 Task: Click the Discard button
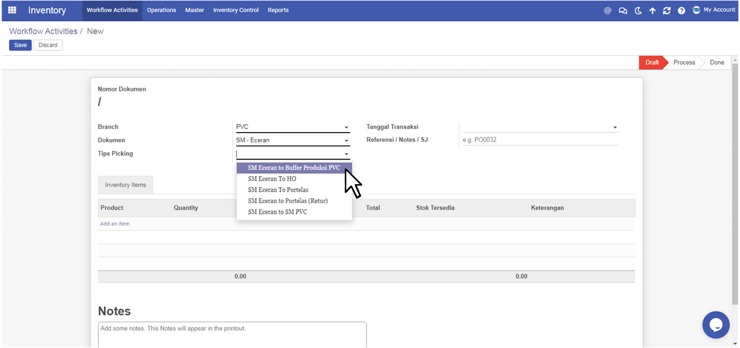pyautogui.click(x=48, y=45)
